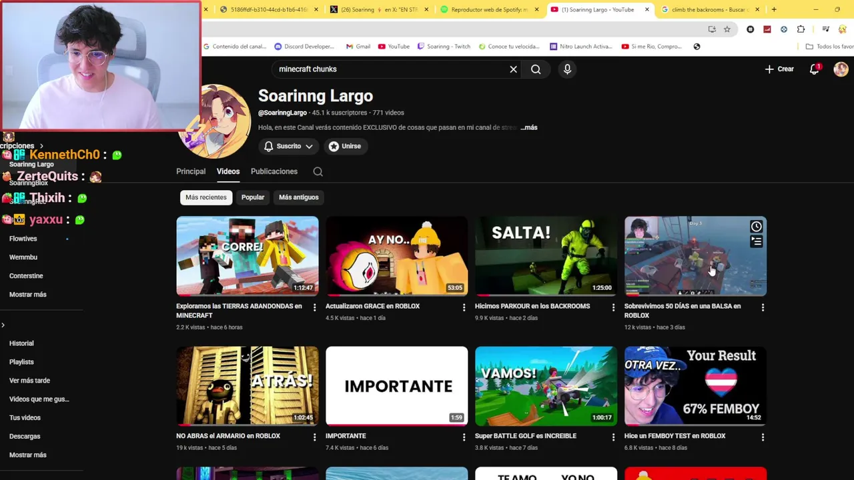Open browser media control icon
The width and height of the screenshot is (854, 480).
coord(825,29)
